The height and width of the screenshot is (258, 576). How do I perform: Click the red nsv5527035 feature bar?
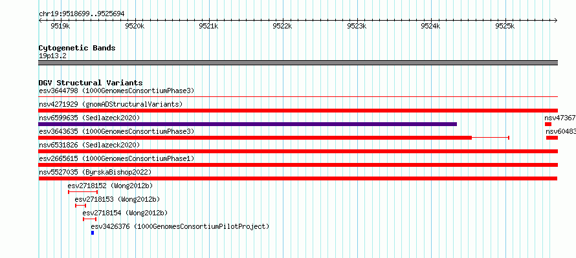coord(298,178)
